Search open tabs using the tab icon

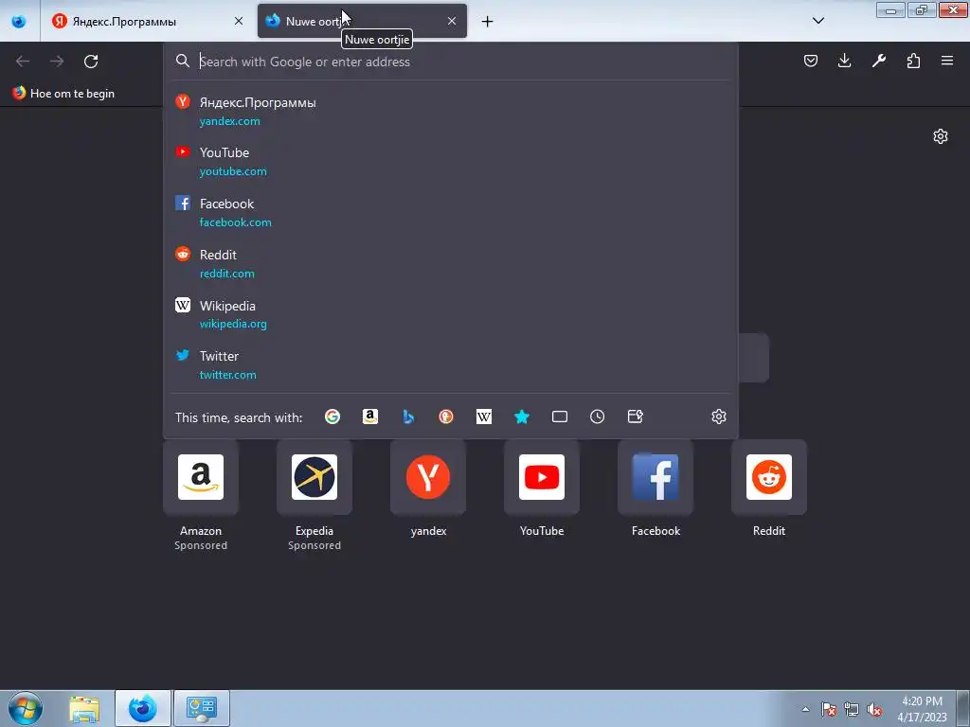pos(559,417)
